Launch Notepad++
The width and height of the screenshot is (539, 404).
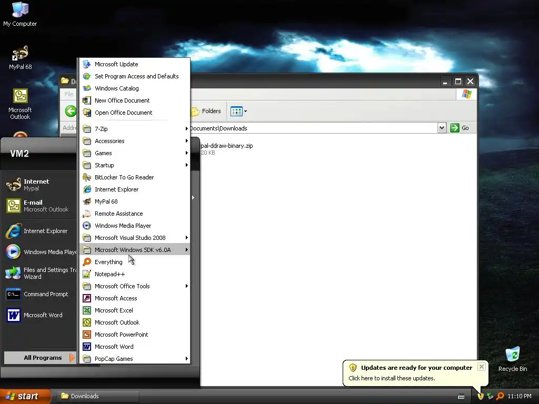pos(134,274)
